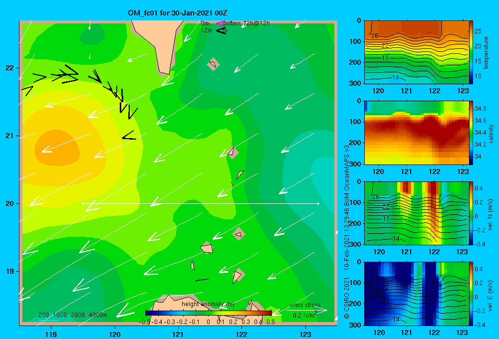The height and width of the screenshot is (339, 499).
Task: Click the '14' isotherm label in temperature panel
Action: (395, 78)
